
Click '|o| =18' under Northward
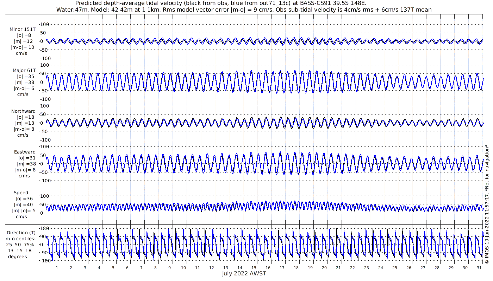(x=26, y=117)
